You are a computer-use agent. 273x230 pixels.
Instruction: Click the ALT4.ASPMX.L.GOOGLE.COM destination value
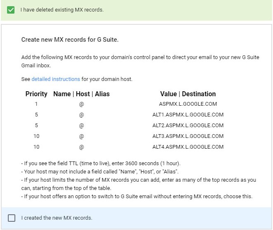click(x=188, y=147)
